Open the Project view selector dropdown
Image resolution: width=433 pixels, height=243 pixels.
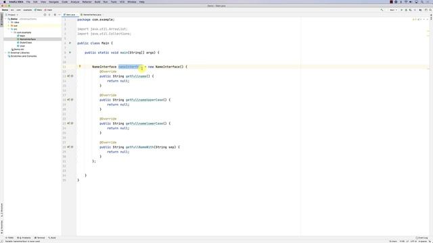coord(12,15)
